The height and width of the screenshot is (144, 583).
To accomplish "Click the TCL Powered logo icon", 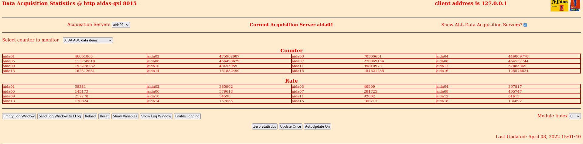I will pyautogui.click(x=575, y=5).
